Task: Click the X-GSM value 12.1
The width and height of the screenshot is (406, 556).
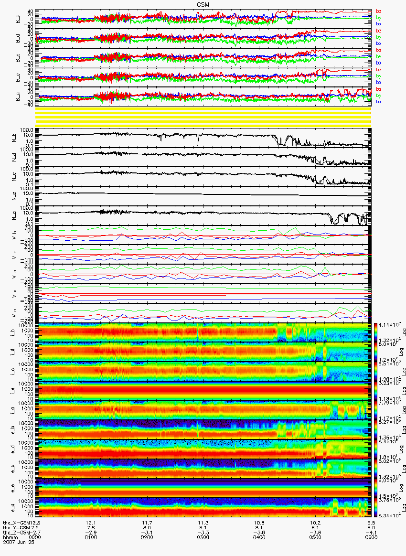Action: point(91,524)
